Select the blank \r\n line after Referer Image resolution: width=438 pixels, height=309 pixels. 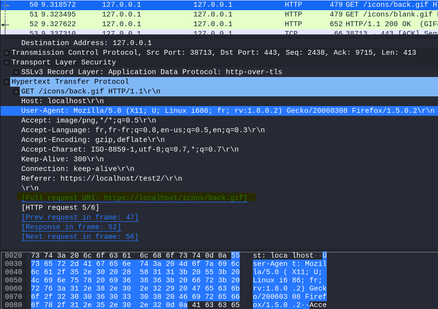30,188
